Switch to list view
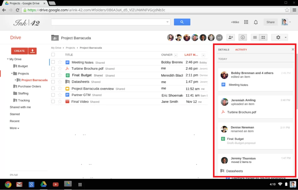The width and height of the screenshot is (298, 190). (255, 37)
